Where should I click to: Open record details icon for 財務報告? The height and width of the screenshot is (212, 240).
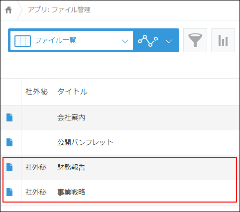click(9, 167)
